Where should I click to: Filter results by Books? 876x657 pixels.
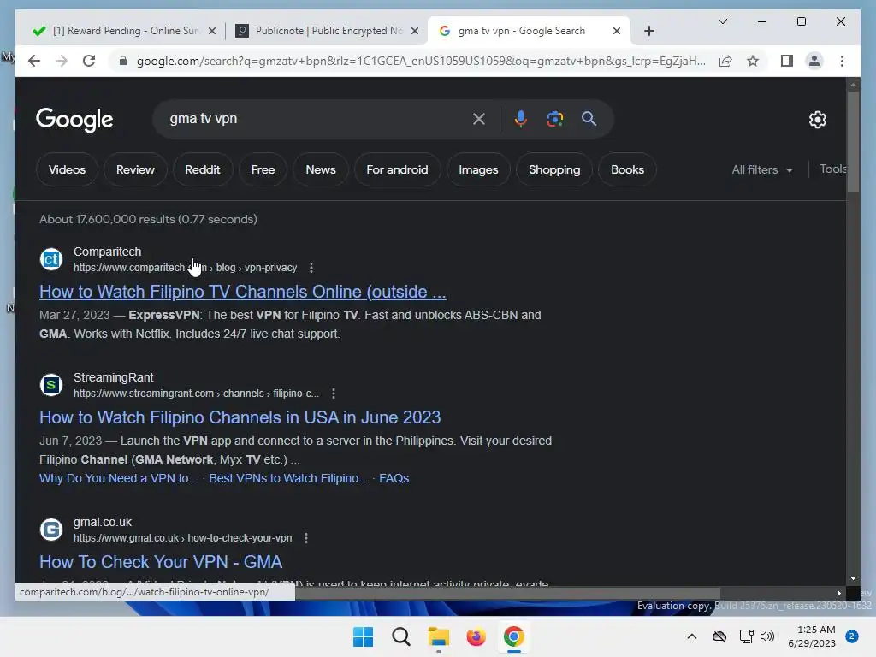pyautogui.click(x=627, y=170)
